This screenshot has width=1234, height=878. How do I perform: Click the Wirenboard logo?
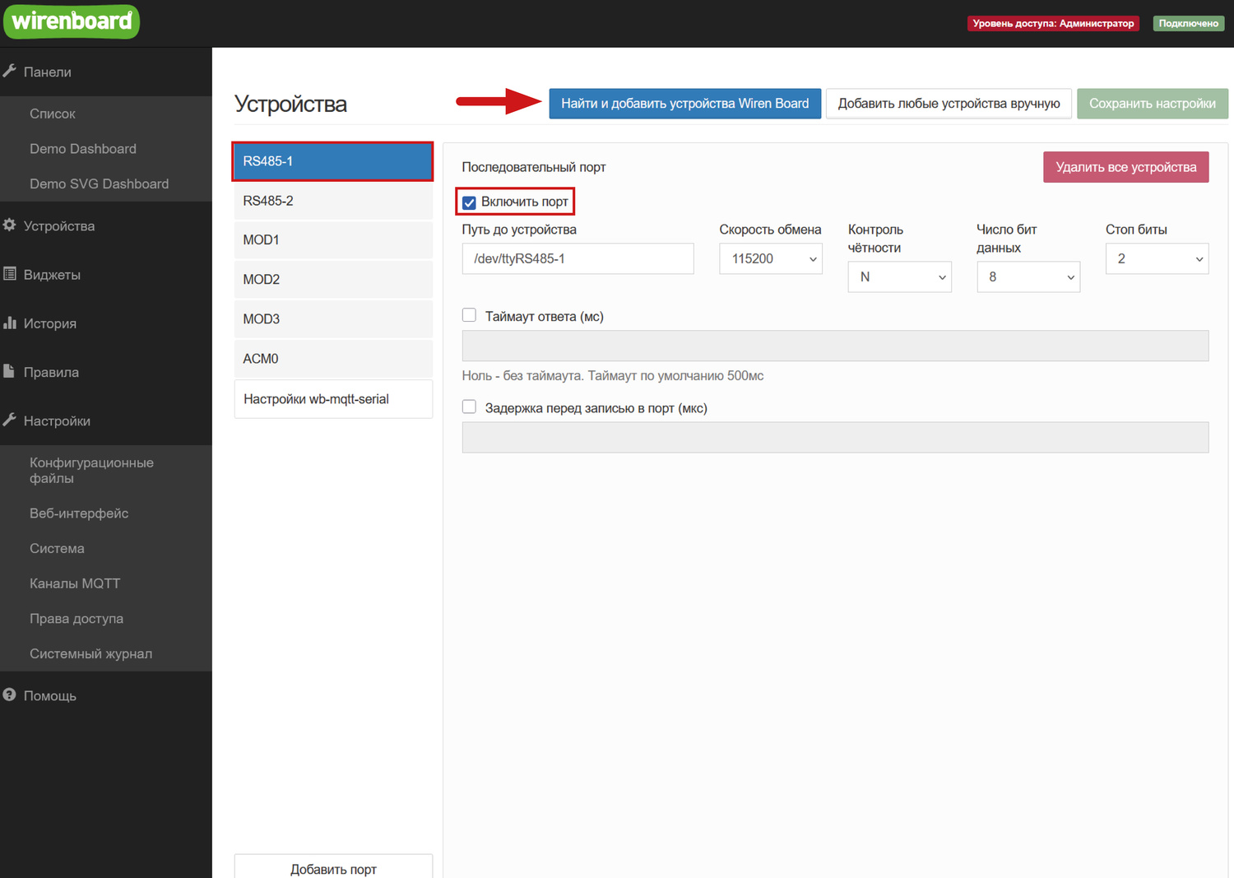(72, 21)
